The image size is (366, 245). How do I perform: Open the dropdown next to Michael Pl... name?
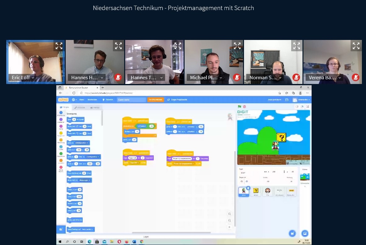pos(221,78)
